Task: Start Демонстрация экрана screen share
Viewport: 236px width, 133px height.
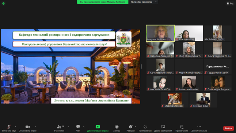Action: tap(98, 128)
